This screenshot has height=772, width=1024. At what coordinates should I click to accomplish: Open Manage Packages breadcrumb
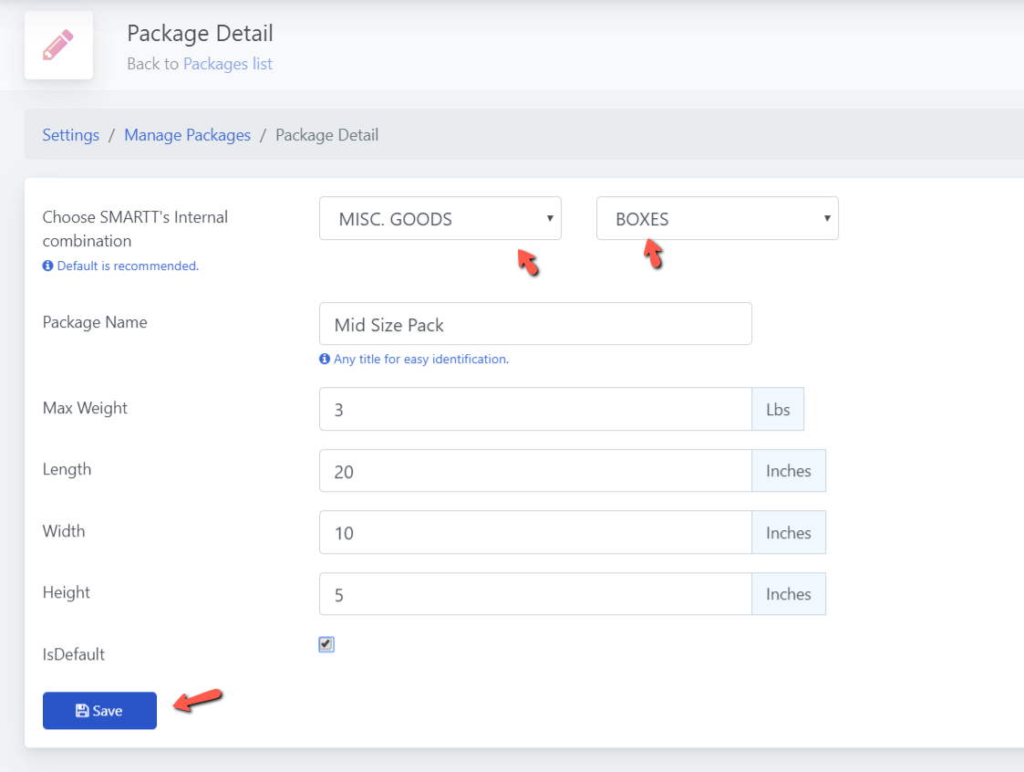coord(187,135)
